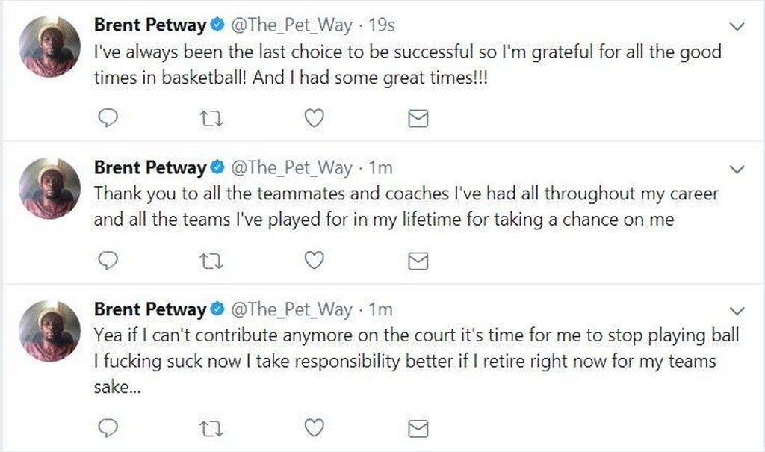The height and width of the screenshot is (452, 765).
Task: Reply to the 'time to stop playing ball' tweet
Action: pyautogui.click(x=108, y=427)
